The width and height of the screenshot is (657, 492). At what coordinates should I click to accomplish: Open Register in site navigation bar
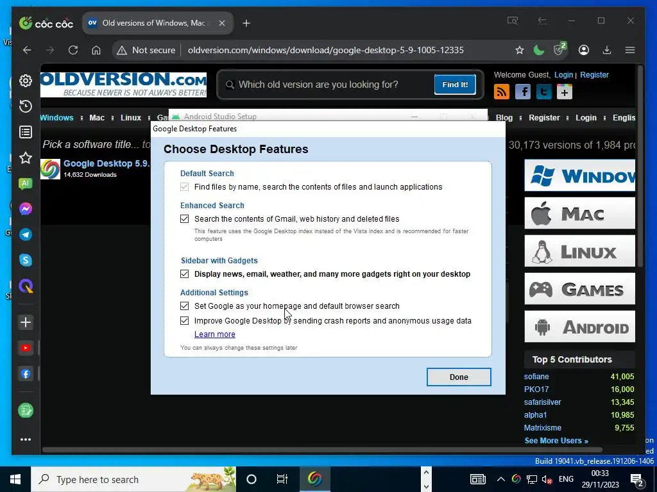(x=544, y=118)
